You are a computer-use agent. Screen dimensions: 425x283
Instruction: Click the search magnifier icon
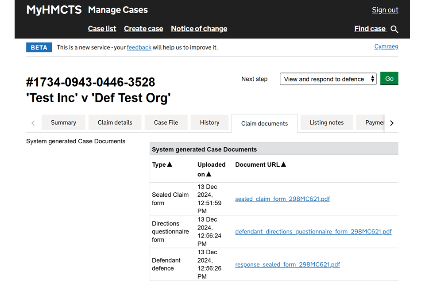(394, 29)
